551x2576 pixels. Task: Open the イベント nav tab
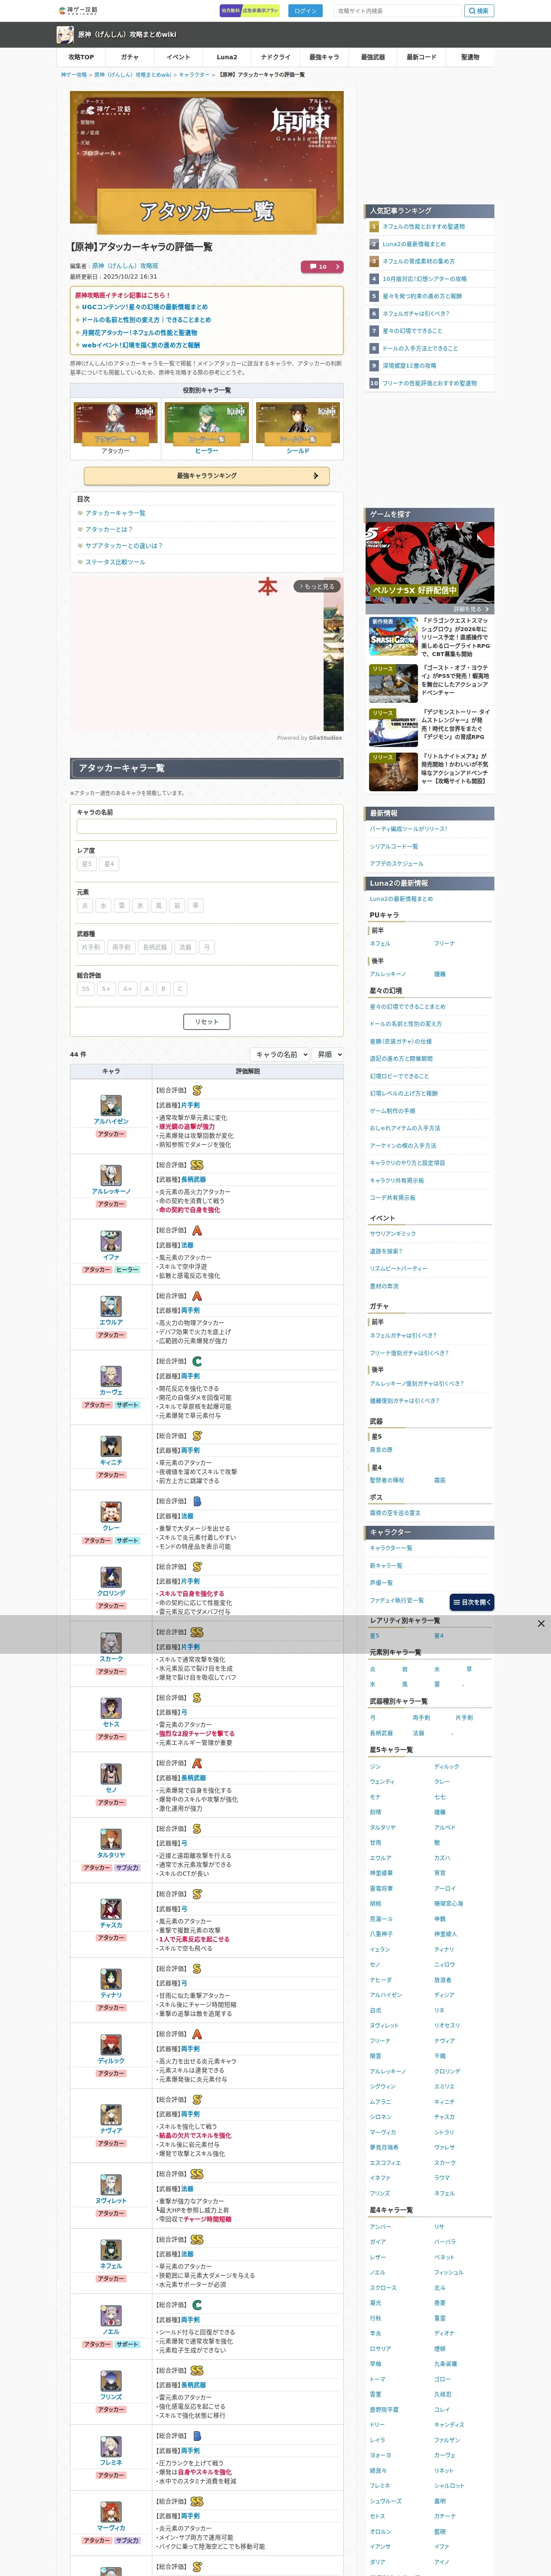tap(178, 57)
